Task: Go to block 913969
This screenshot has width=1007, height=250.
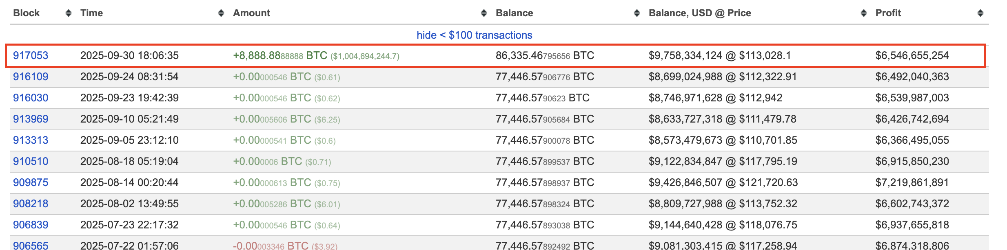Action: [x=31, y=119]
